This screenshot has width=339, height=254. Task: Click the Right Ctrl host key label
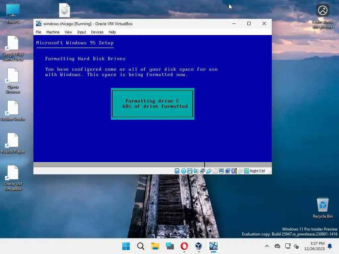pos(257,171)
